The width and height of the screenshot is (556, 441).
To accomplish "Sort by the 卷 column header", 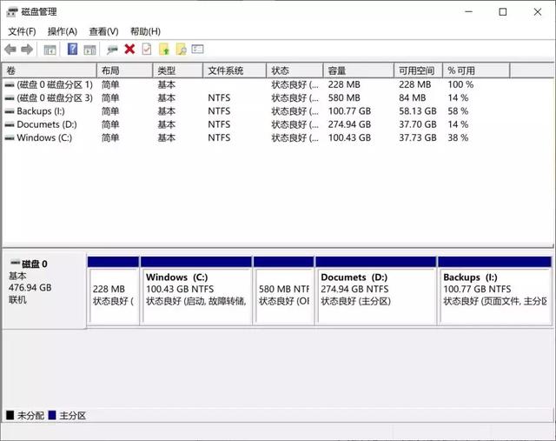I will point(50,70).
